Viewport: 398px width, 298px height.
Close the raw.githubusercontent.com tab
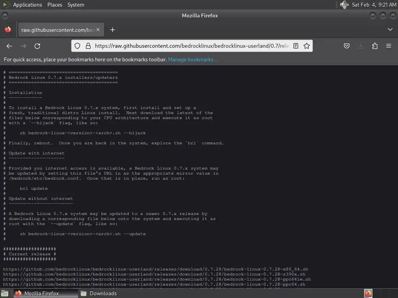coord(98,29)
